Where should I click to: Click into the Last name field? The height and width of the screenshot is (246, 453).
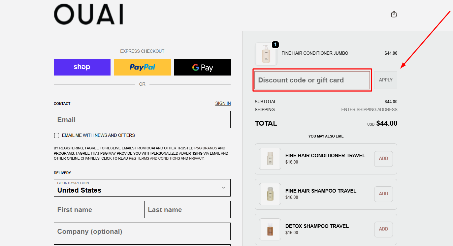(187, 209)
